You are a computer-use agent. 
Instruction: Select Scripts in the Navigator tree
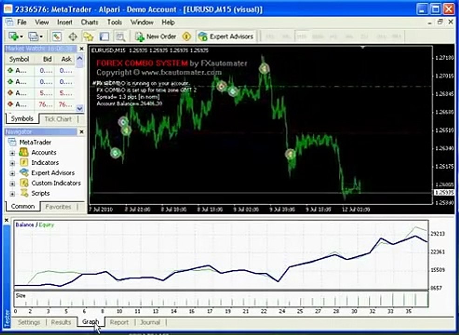[x=40, y=193]
